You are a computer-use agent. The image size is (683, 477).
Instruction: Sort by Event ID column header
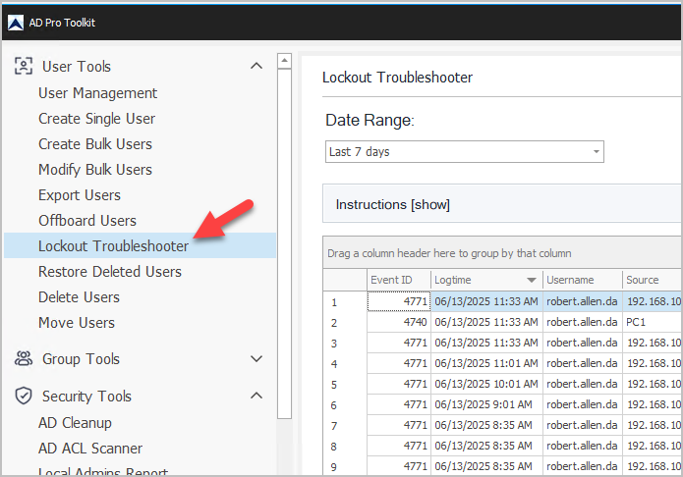pyautogui.click(x=399, y=280)
